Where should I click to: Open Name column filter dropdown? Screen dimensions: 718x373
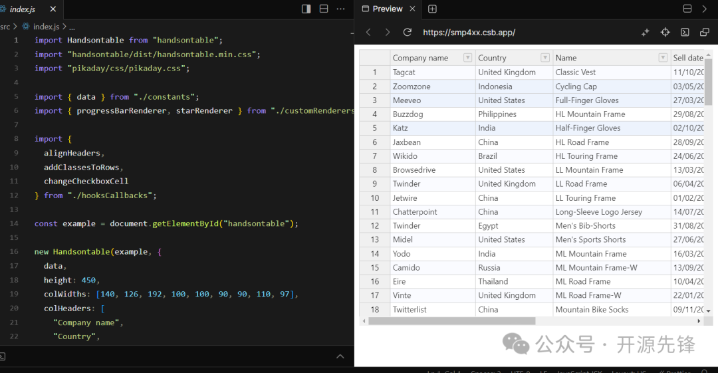click(663, 58)
